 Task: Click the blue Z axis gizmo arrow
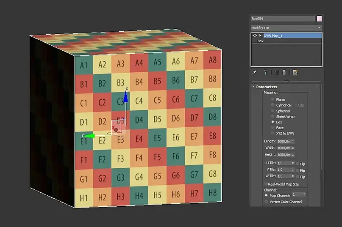pyautogui.click(x=125, y=96)
